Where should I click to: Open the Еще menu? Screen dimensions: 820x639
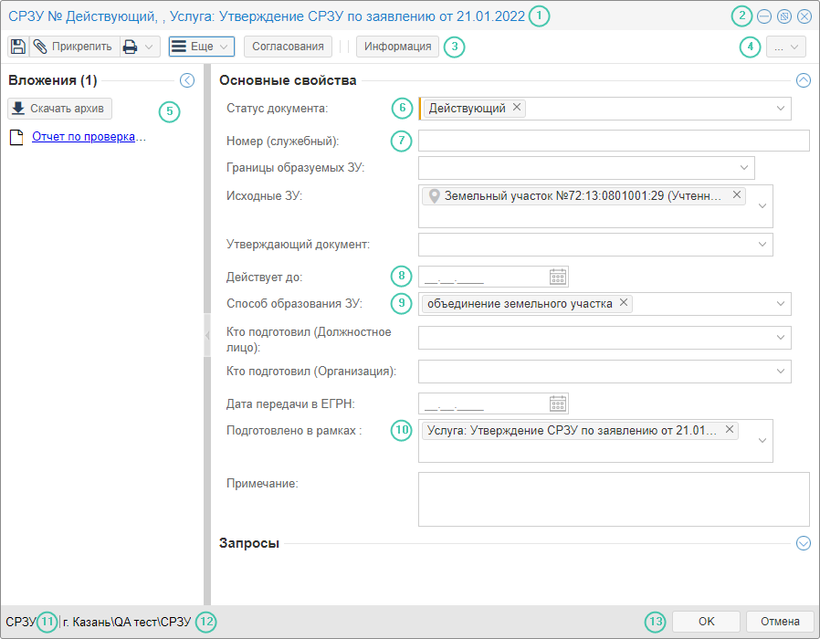point(201,47)
